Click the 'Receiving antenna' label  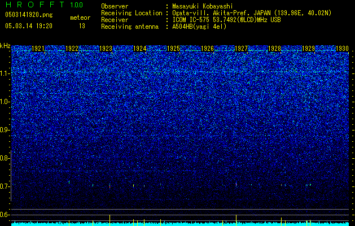(130, 27)
